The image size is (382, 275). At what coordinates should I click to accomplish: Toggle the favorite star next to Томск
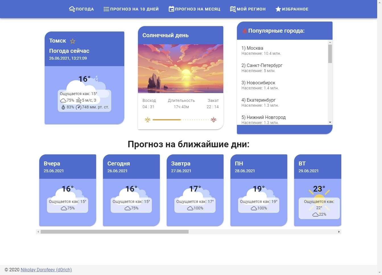pyautogui.click(x=73, y=41)
